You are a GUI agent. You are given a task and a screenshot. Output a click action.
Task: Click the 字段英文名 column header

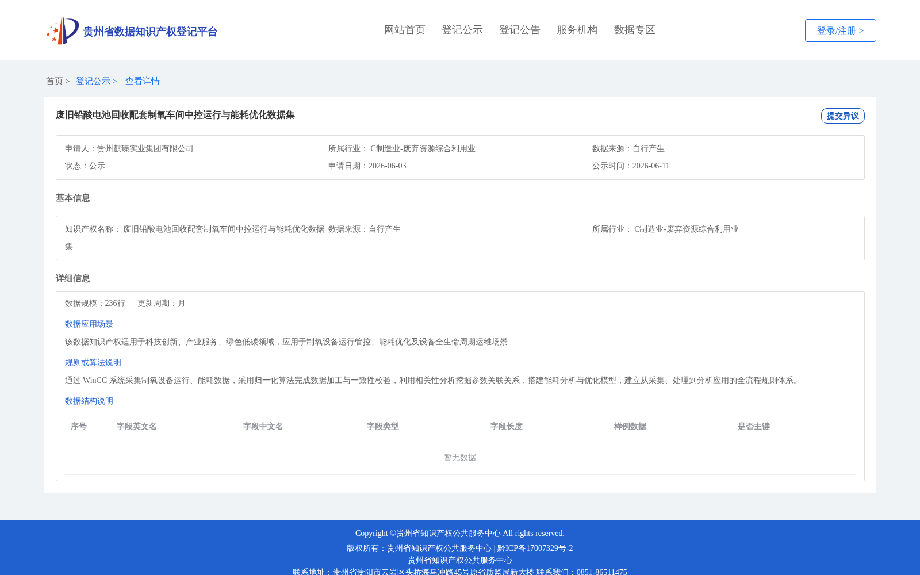click(137, 426)
